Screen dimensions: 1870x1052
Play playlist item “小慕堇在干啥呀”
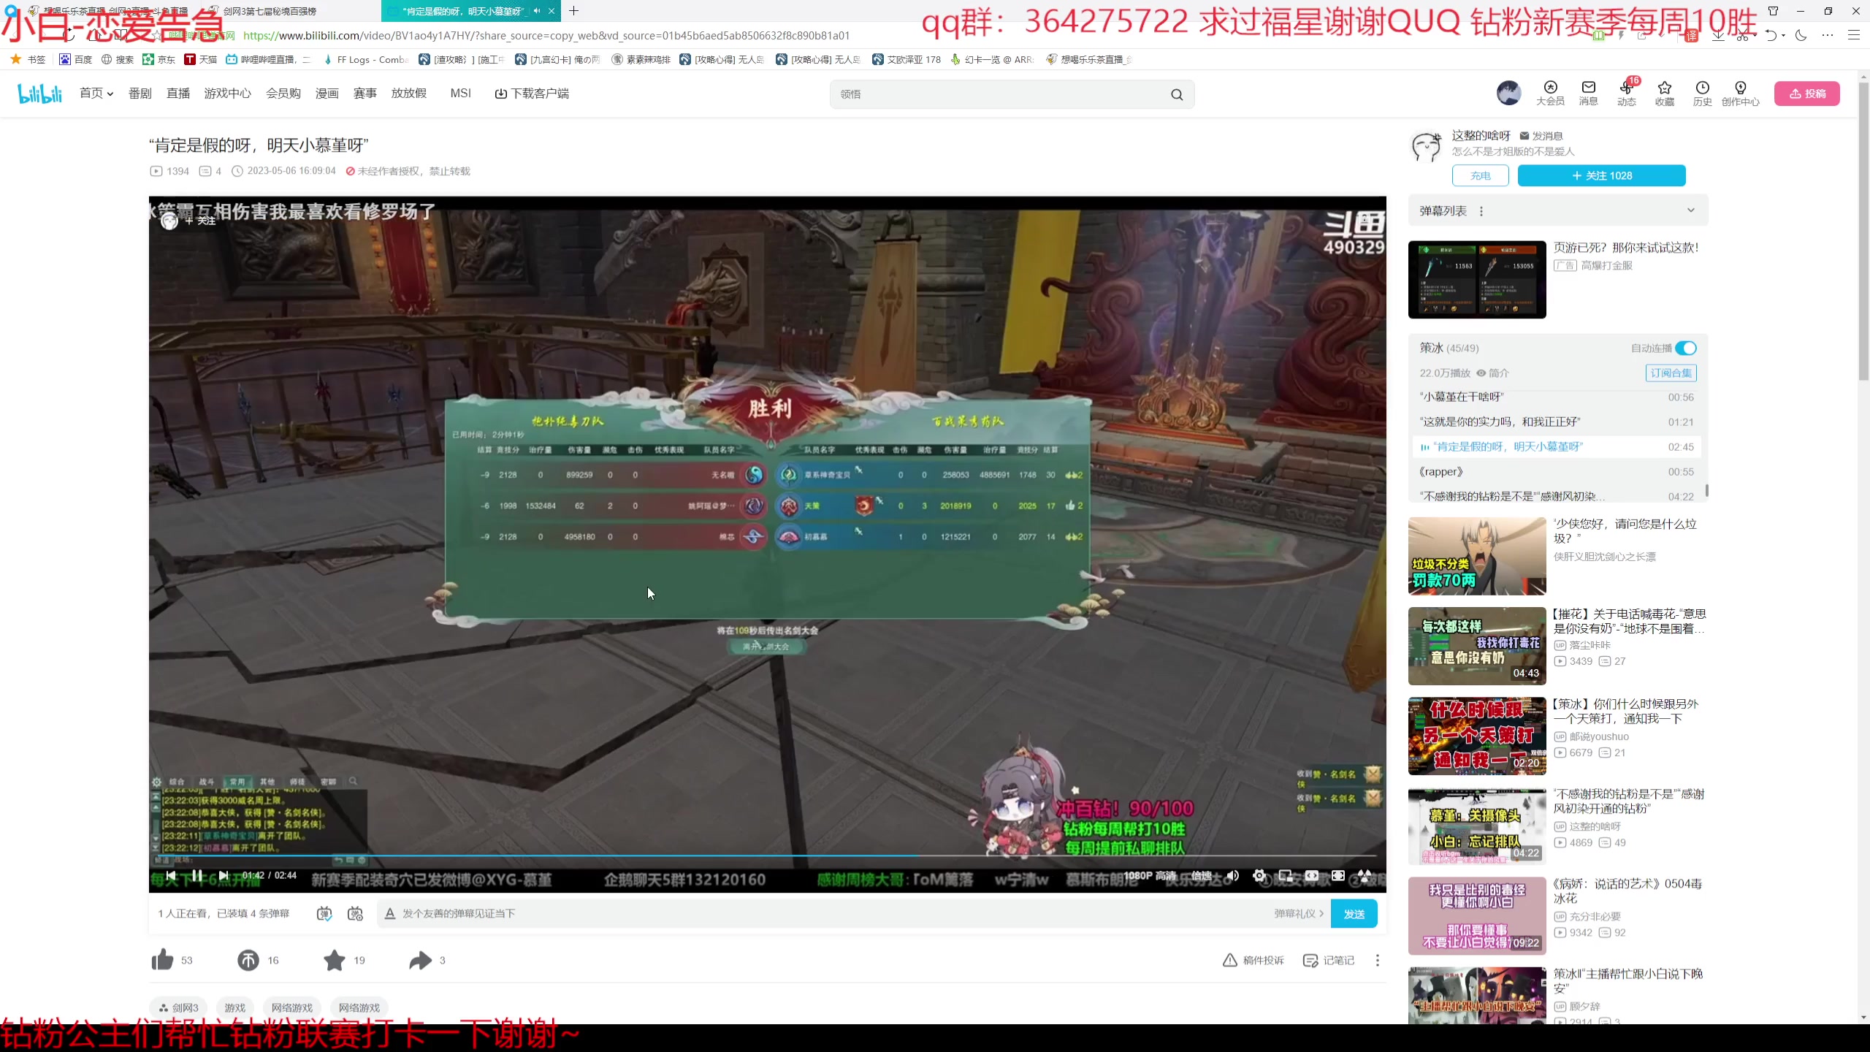(x=1556, y=397)
